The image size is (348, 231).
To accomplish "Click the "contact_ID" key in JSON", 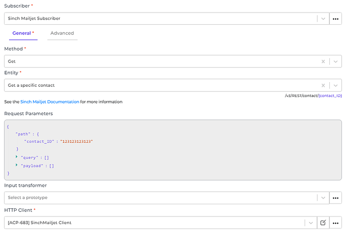I will (39, 142).
